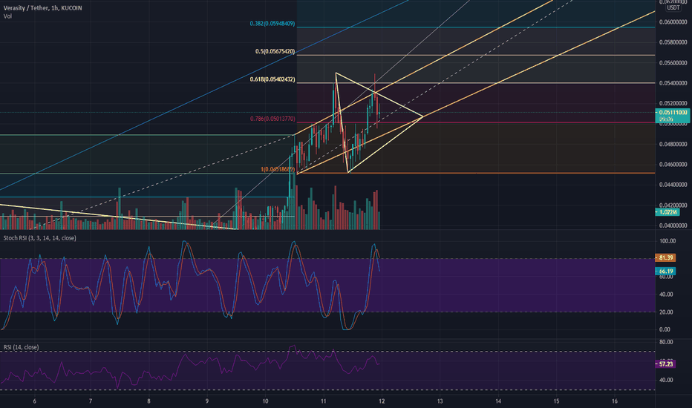The image size is (692, 408).
Task: Click the 0.00 Stoch RSI axis label
Action: click(665, 329)
